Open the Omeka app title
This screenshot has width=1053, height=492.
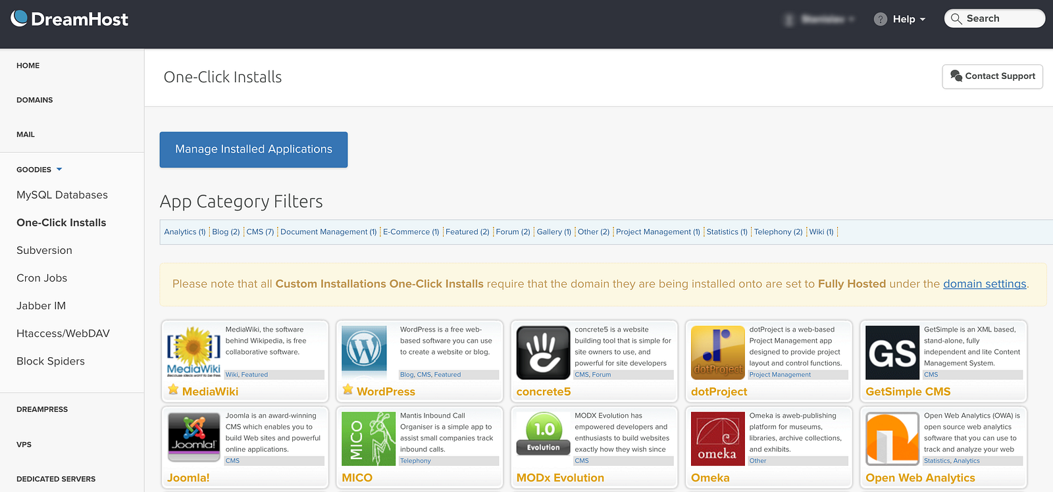pyautogui.click(x=710, y=478)
